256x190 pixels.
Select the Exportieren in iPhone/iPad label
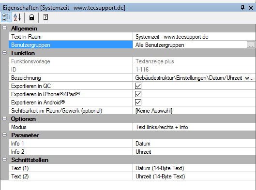[45, 94]
